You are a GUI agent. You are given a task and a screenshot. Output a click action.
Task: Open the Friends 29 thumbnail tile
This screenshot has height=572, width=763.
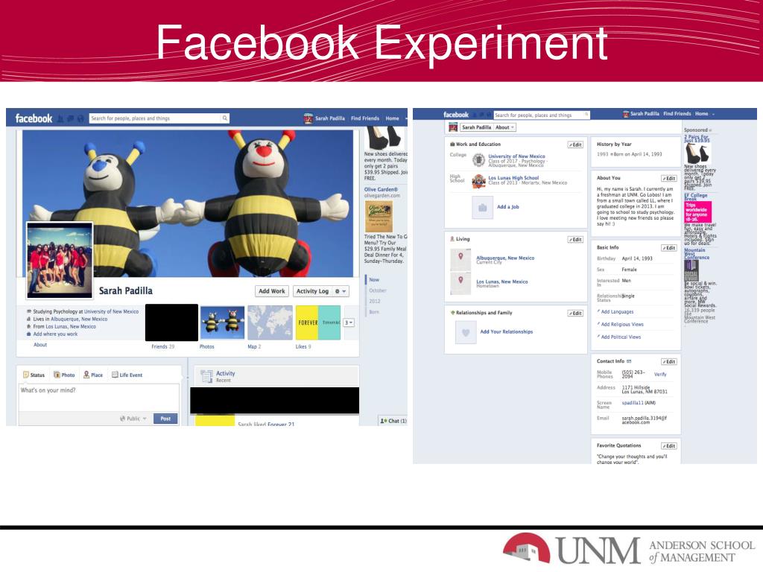(171, 322)
